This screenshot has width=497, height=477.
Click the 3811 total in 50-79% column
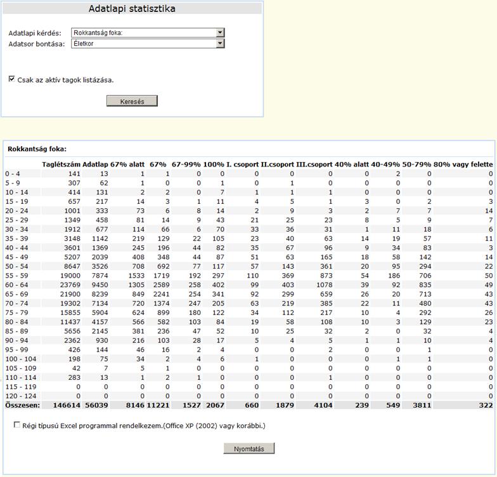(422, 405)
